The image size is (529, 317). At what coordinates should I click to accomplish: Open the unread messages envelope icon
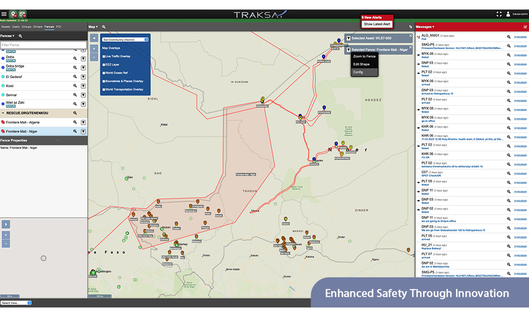(22, 14)
